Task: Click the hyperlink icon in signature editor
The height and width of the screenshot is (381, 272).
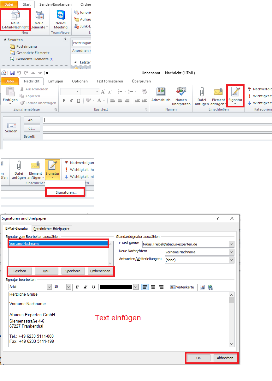Action: 210,287
